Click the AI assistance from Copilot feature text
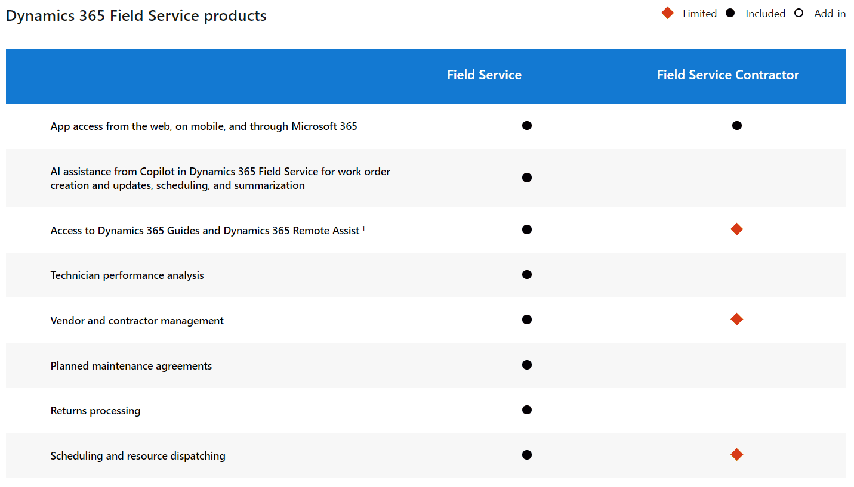Screen dimensions: 854x487 pyautogui.click(x=220, y=178)
